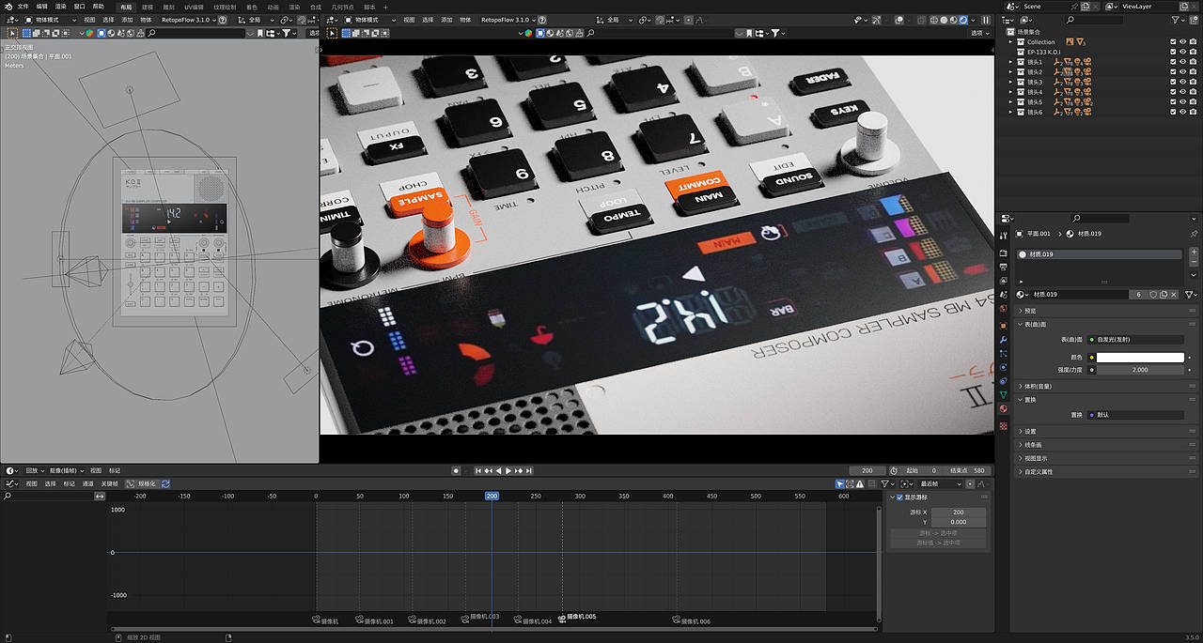Open the Object properties tab (orange square)
This screenshot has width=1203, height=643.
[1004, 326]
